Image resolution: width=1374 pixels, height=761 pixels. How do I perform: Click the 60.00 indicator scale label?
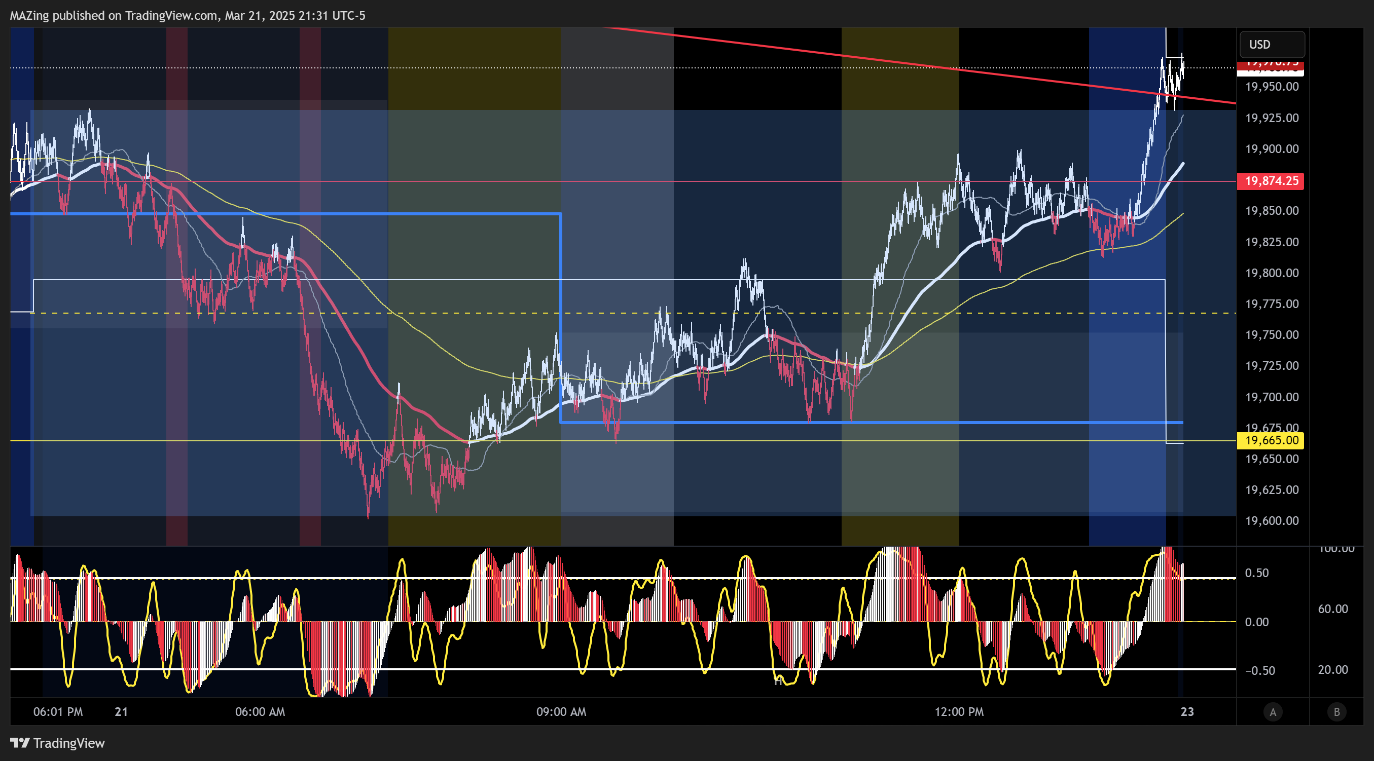pos(1333,608)
